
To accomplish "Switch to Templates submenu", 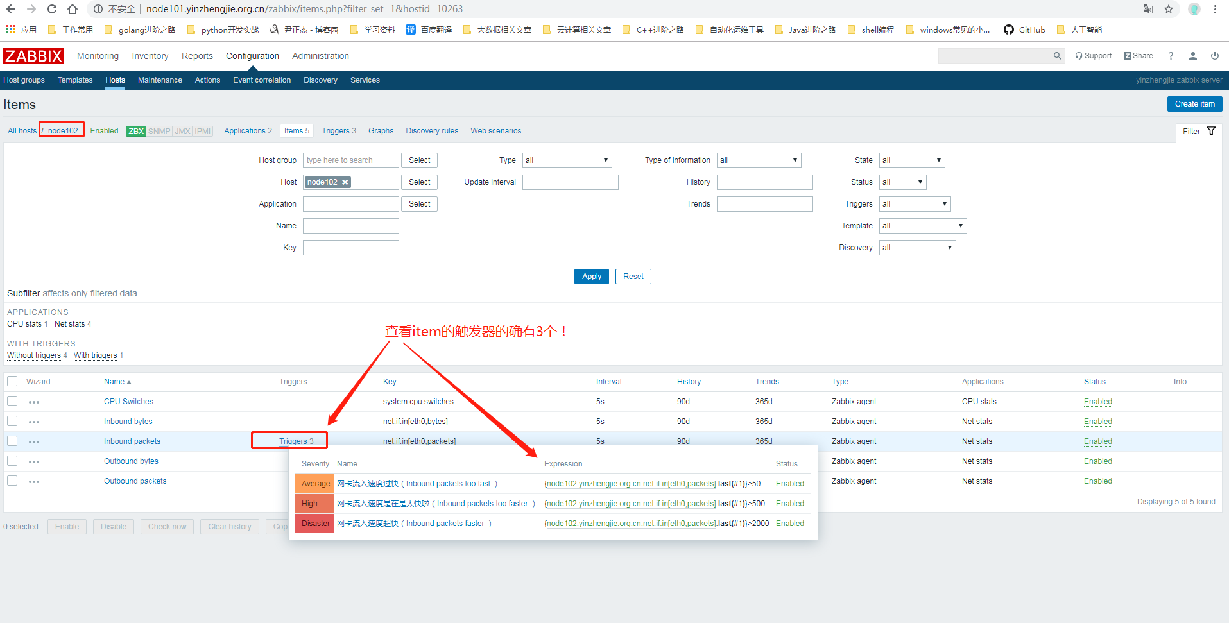I will click(x=75, y=80).
